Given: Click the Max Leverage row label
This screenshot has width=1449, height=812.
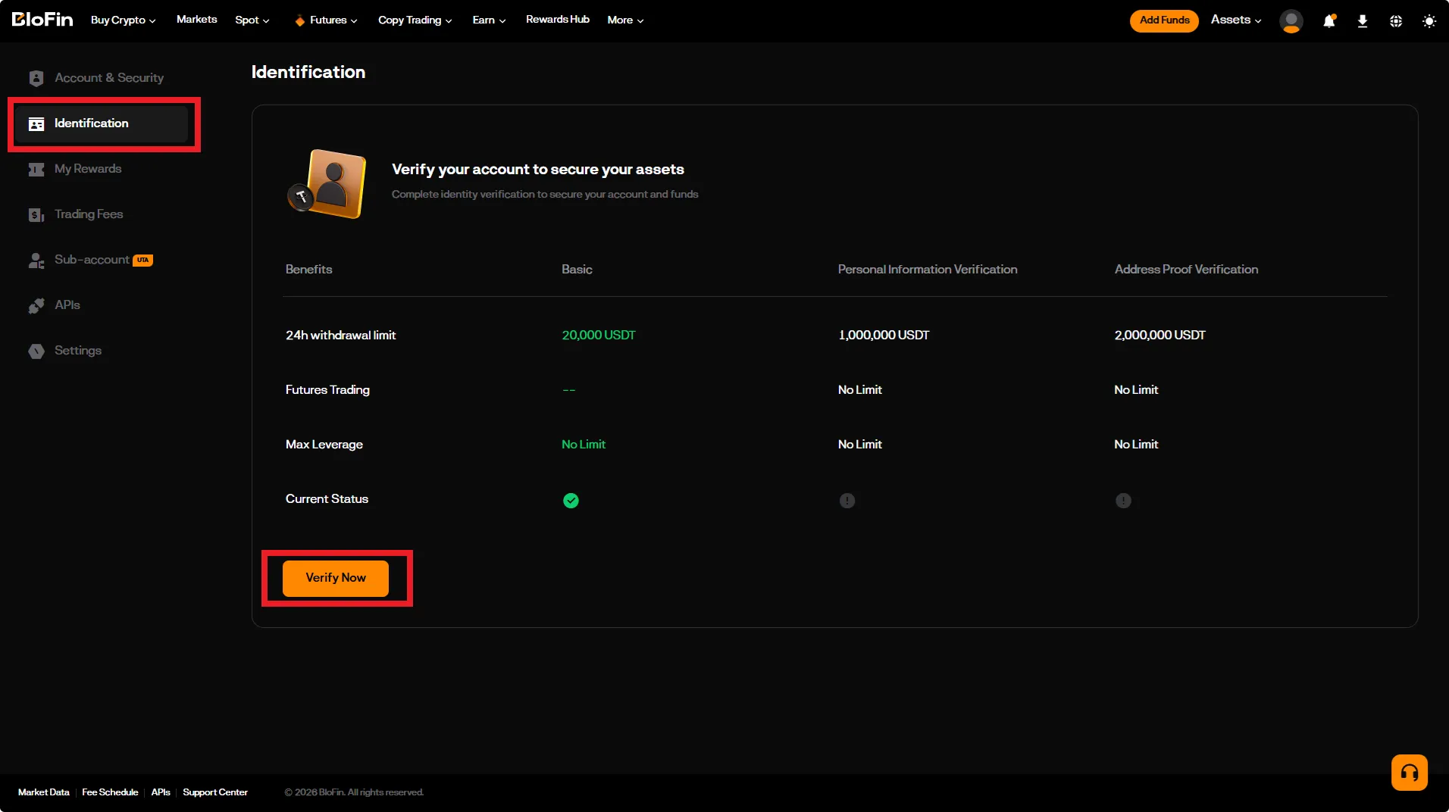Looking at the screenshot, I should pyautogui.click(x=324, y=445).
